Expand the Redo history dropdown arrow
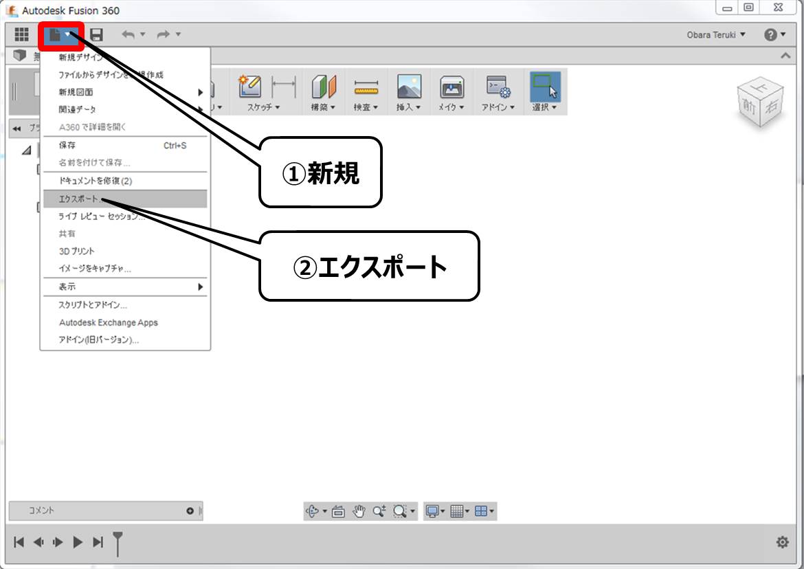The image size is (804, 569). click(178, 34)
